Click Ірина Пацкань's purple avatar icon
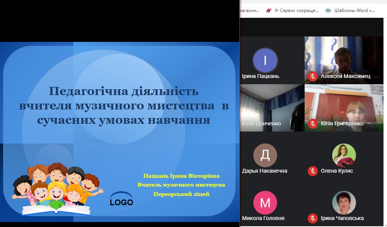 click(x=265, y=60)
